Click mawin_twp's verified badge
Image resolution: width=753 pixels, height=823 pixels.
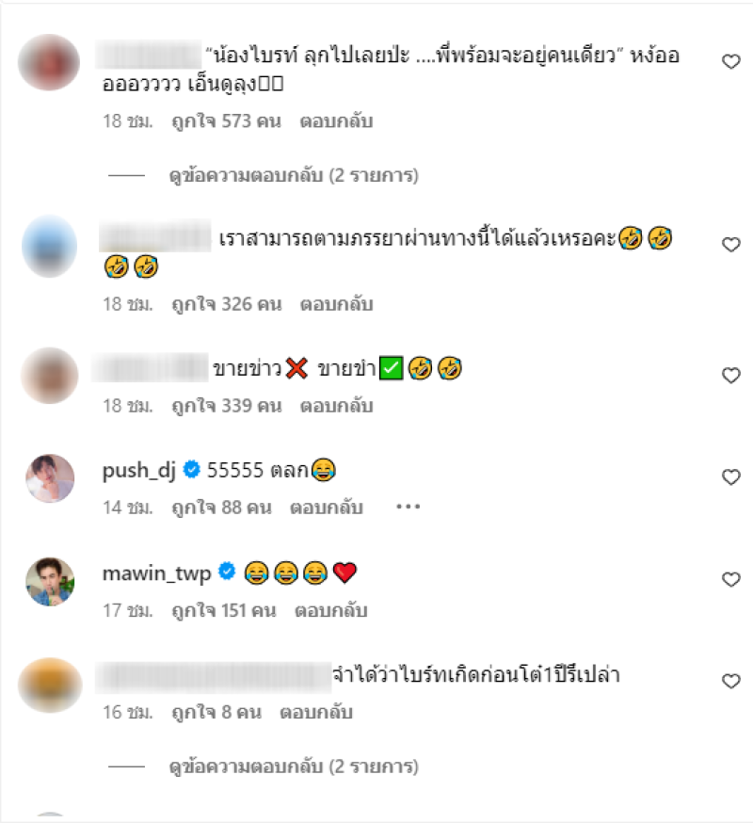coord(227,571)
